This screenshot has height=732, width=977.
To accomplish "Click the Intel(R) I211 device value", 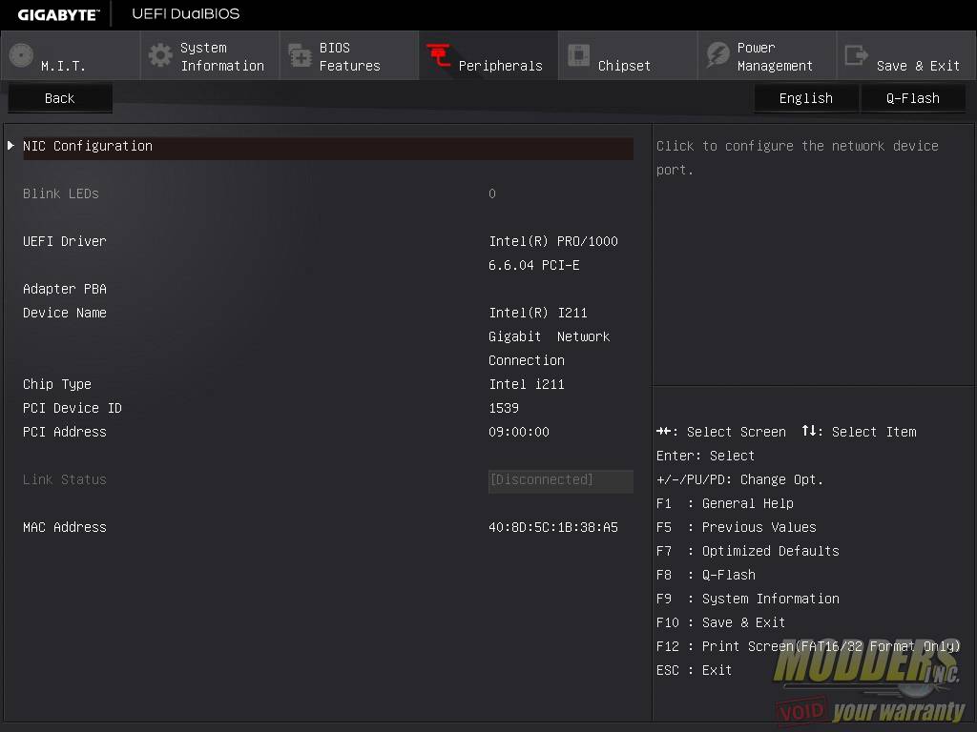I will pos(538,313).
